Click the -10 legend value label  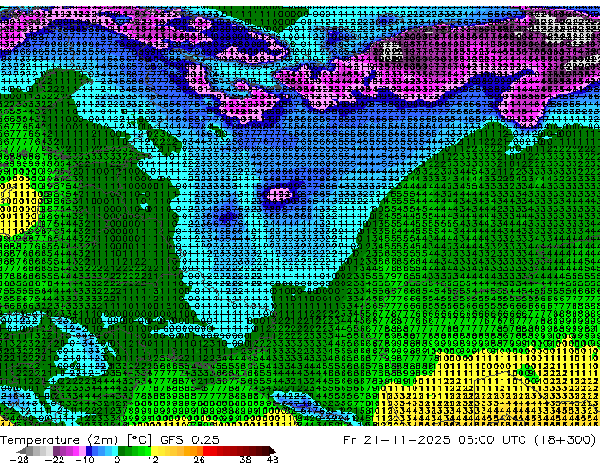84,459
